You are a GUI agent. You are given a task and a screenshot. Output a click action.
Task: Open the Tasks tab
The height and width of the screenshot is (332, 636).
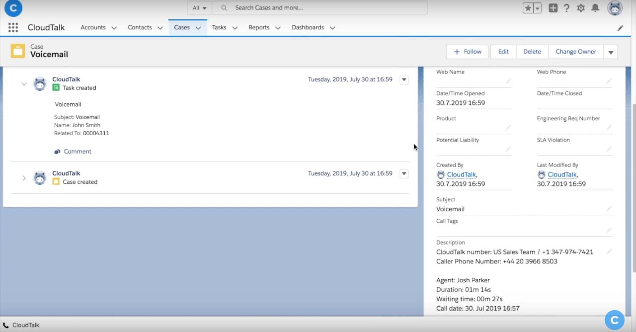219,27
